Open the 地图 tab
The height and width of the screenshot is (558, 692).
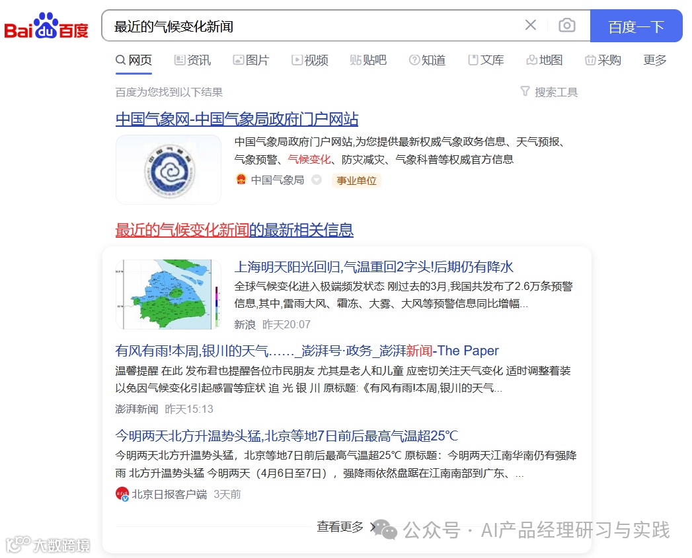point(545,60)
